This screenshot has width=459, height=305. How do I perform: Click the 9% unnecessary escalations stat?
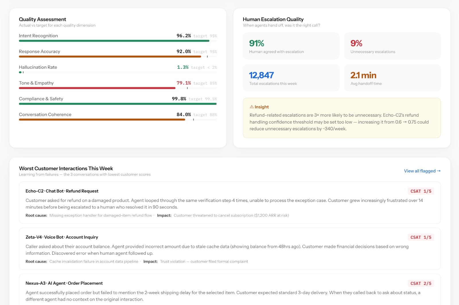point(392,46)
